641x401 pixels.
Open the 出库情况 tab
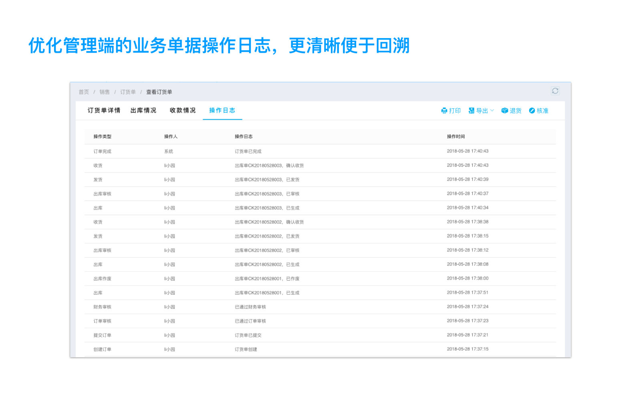[143, 110]
